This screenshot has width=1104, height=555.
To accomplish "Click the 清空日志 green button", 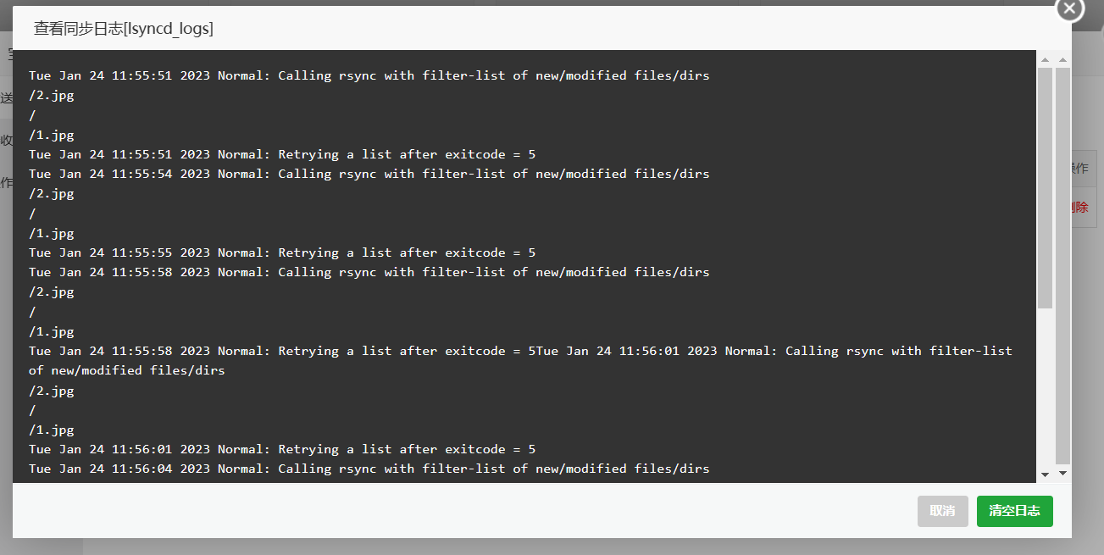I will [1014, 511].
